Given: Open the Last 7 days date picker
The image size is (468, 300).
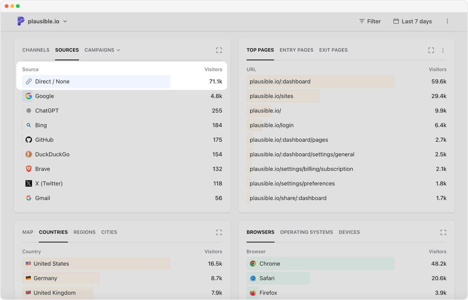Looking at the screenshot, I should (412, 21).
